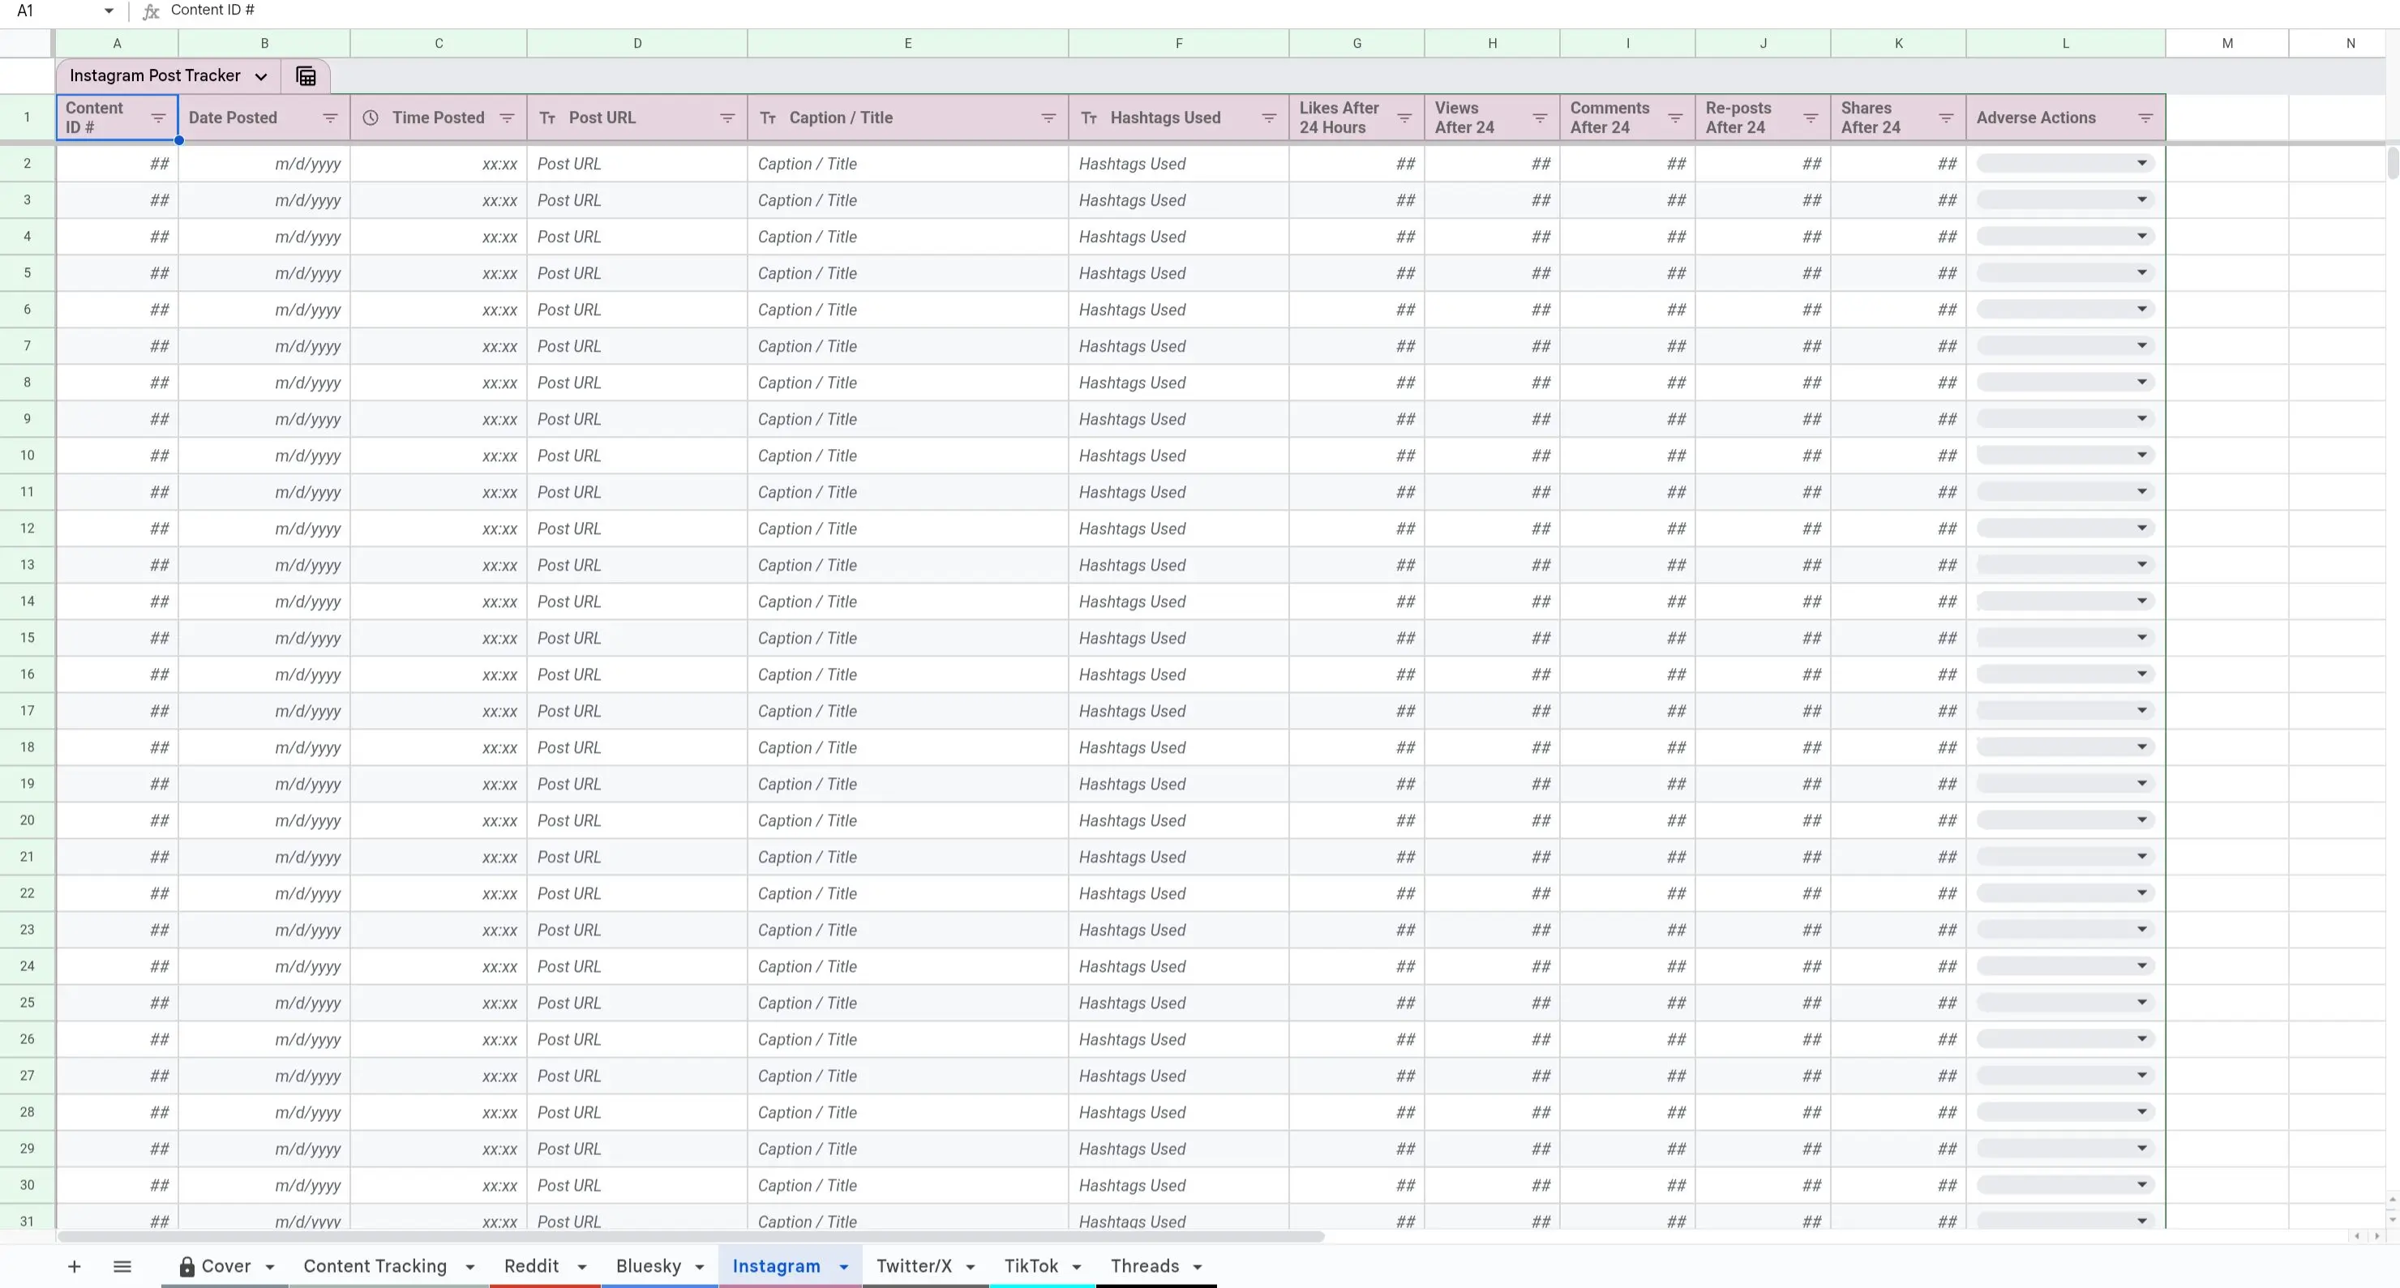Click the table view icon beside Instagram Post Tracker
2400x1288 pixels.
(306, 76)
